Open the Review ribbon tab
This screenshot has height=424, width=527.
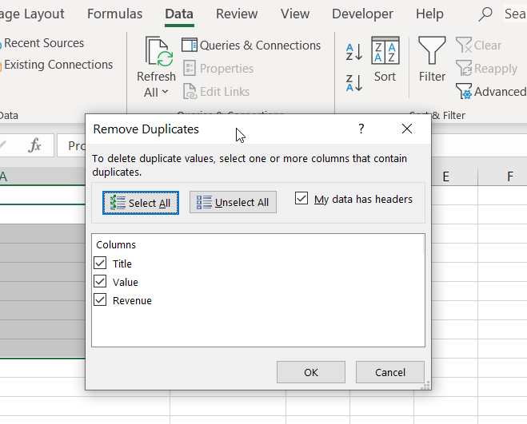pos(237,14)
